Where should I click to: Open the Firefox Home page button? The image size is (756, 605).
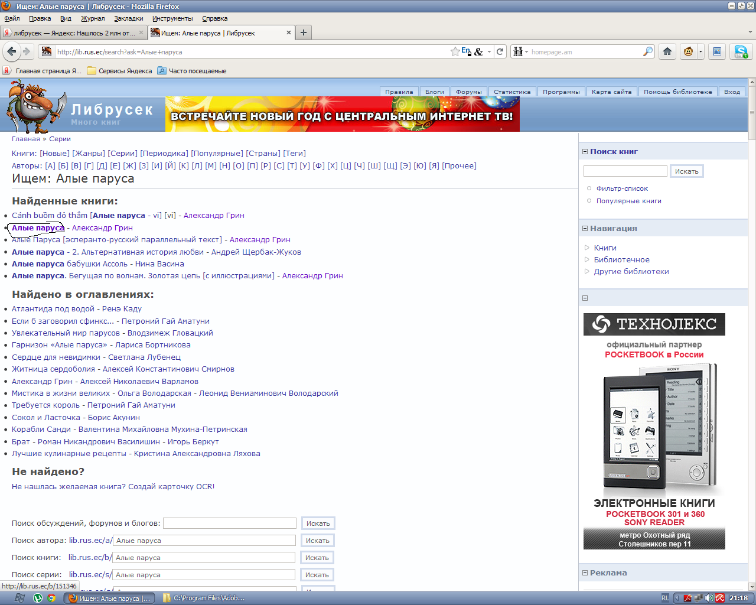pyautogui.click(x=667, y=51)
